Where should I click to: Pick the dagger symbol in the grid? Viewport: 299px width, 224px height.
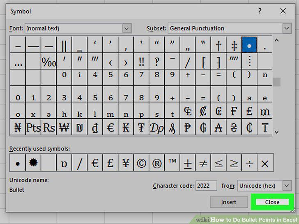pyautogui.click(x=218, y=45)
